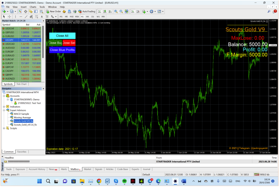The image size is (279, 187).
Task: Open Google Chrome from the taskbar
Action: pos(99,181)
